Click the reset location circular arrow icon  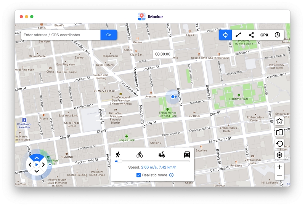coord(279,144)
